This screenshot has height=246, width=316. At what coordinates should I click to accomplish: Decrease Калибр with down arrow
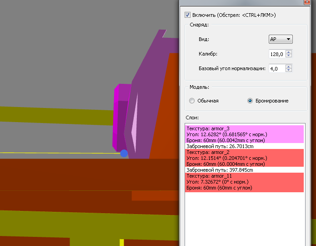coord(289,56)
